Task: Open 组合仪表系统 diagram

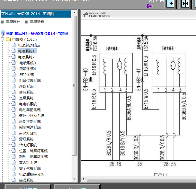Action: [30, 80]
